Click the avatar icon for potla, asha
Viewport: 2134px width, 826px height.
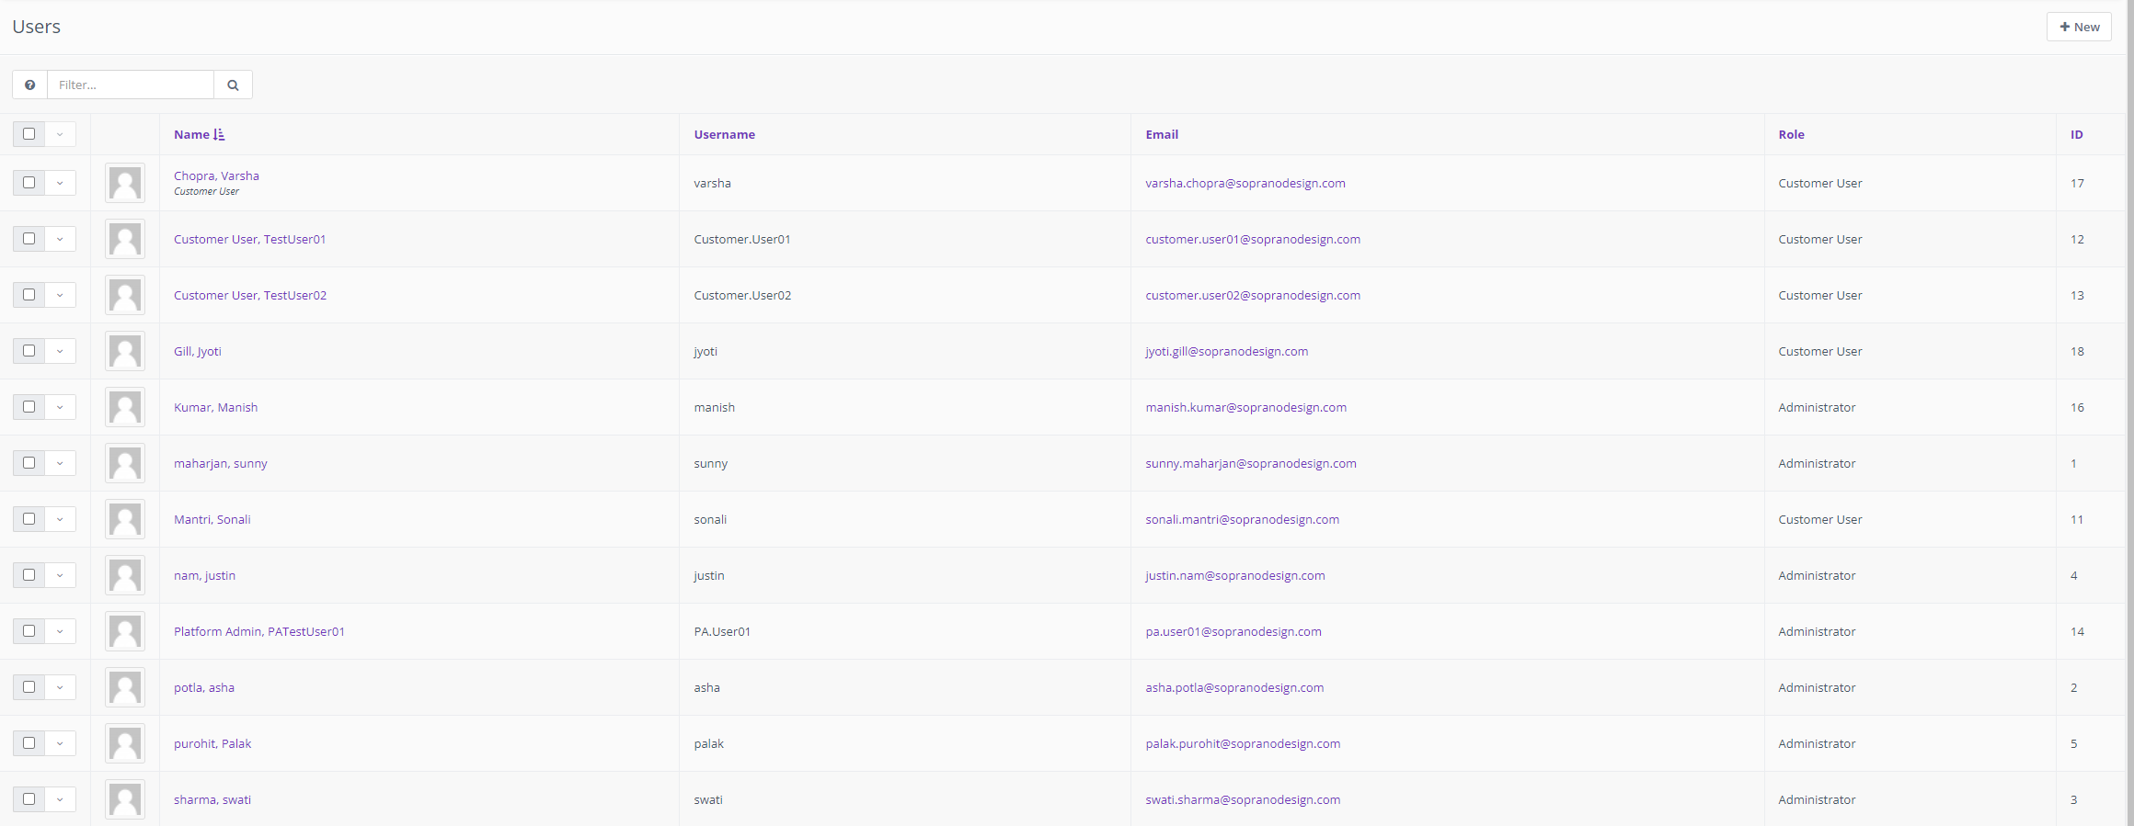pyautogui.click(x=125, y=687)
